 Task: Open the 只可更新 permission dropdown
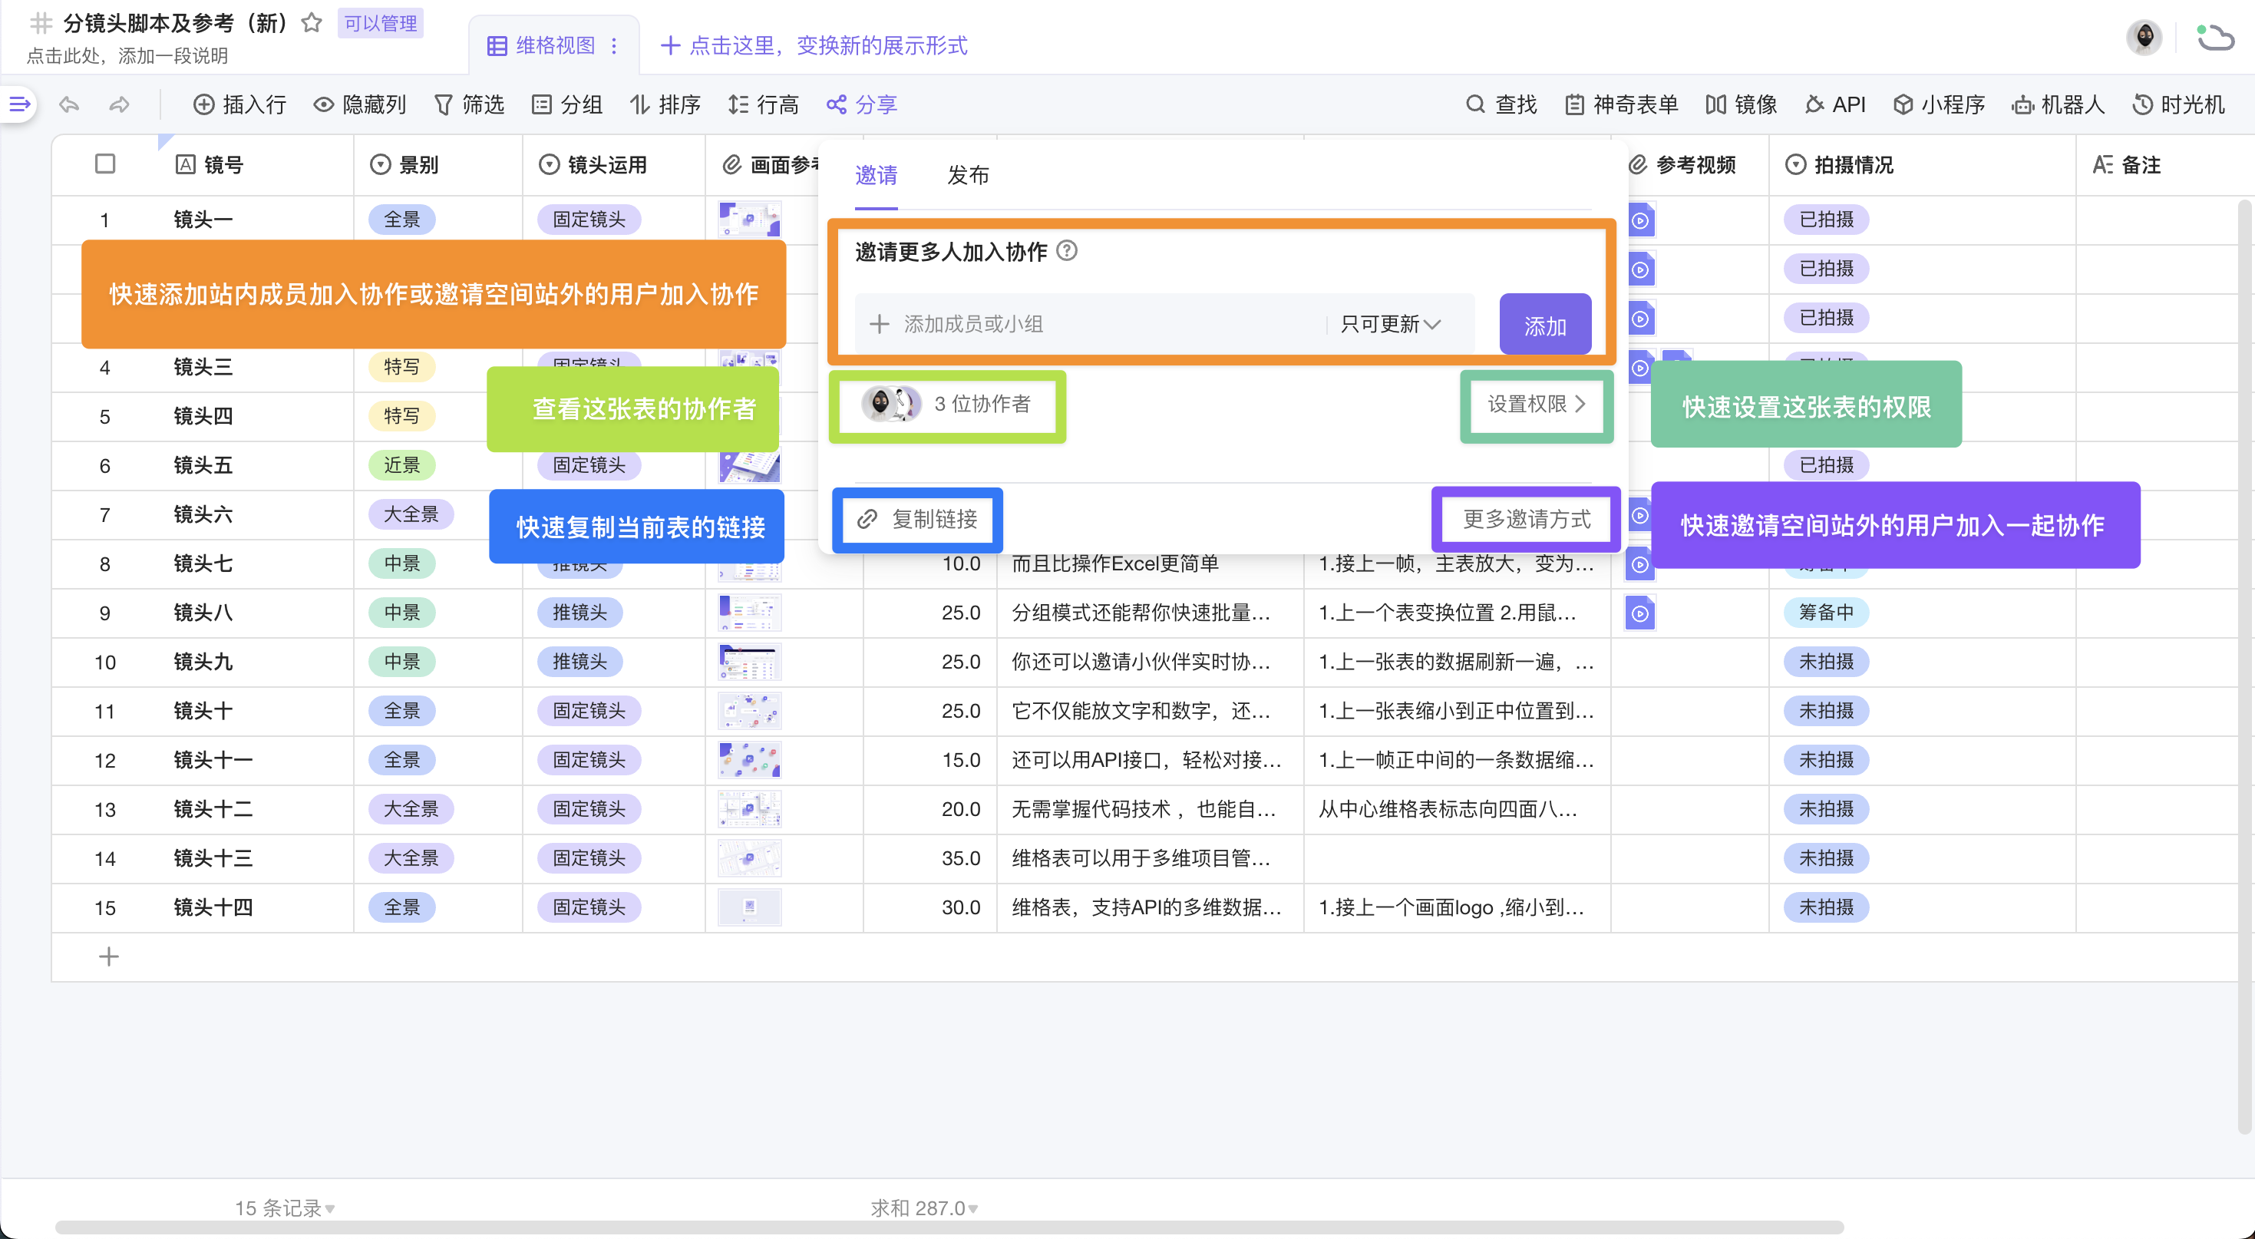tap(1390, 324)
